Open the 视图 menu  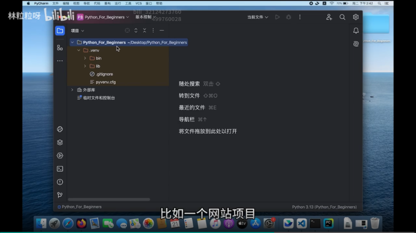click(x=76, y=3)
